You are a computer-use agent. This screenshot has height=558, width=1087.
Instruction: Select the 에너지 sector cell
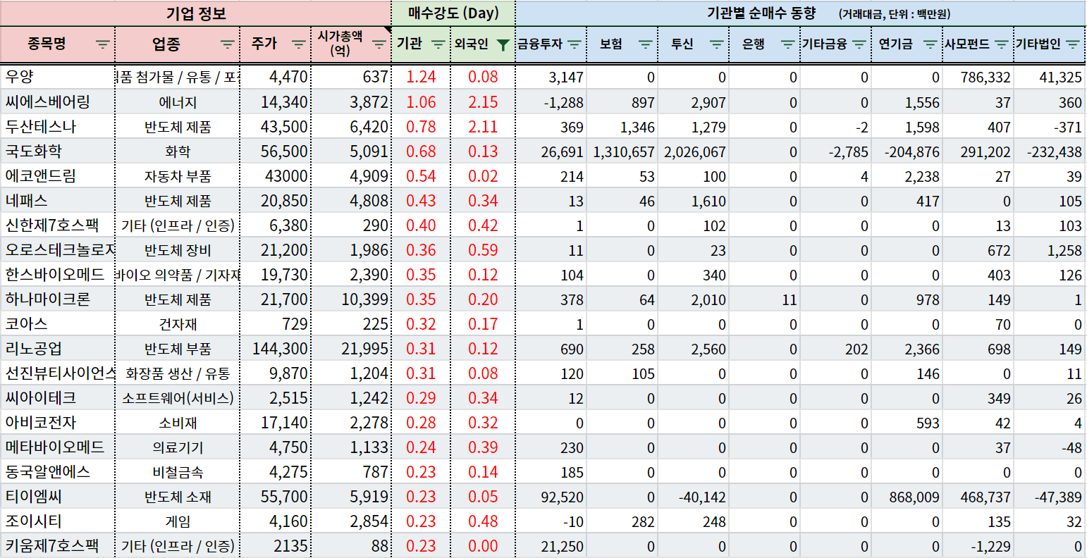178,101
